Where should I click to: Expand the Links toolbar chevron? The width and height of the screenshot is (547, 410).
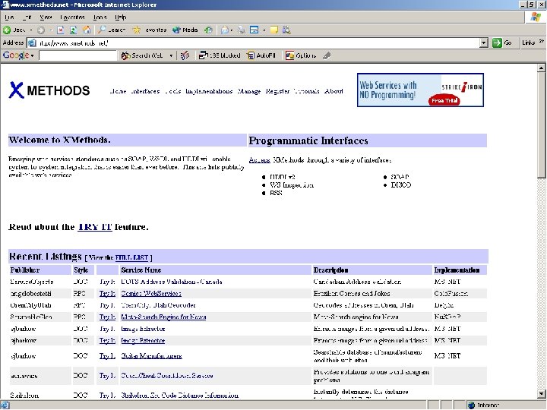point(541,41)
